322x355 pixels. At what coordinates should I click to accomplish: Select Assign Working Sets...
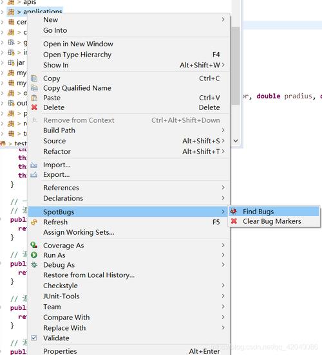pos(79,232)
